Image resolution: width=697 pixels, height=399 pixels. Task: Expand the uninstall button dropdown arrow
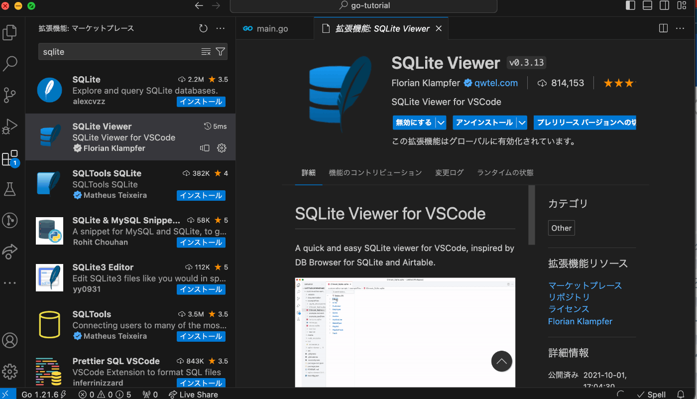click(522, 123)
